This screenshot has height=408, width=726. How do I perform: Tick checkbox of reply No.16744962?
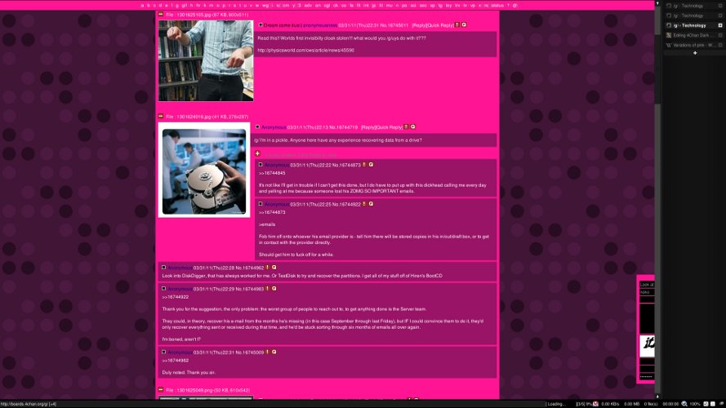click(163, 268)
